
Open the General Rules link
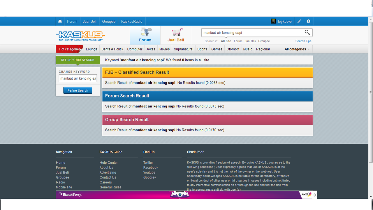110,187
